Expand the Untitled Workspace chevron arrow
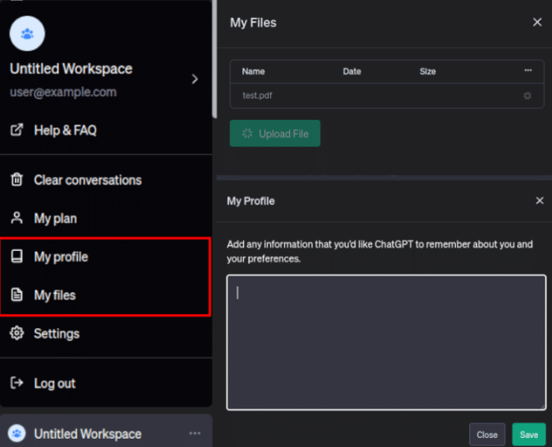The image size is (552, 447). 195,80
